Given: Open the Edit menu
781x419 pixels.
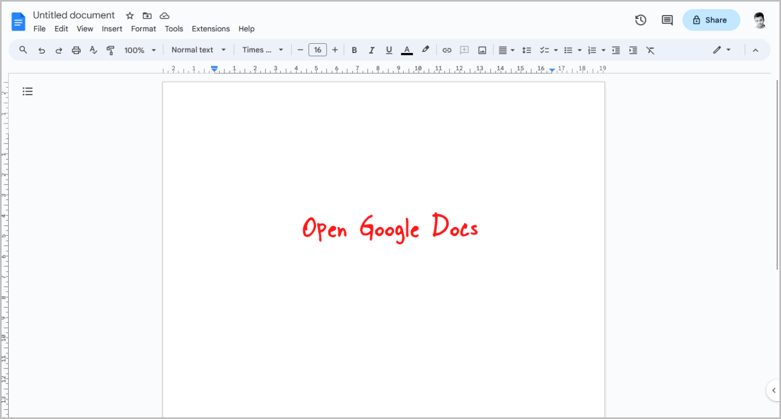Looking at the screenshot, I should pyautogui.click(x=61, y=29).
